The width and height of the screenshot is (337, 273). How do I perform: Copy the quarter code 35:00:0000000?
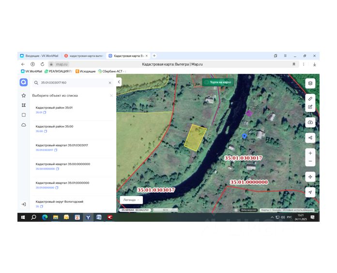pos(58,169)
